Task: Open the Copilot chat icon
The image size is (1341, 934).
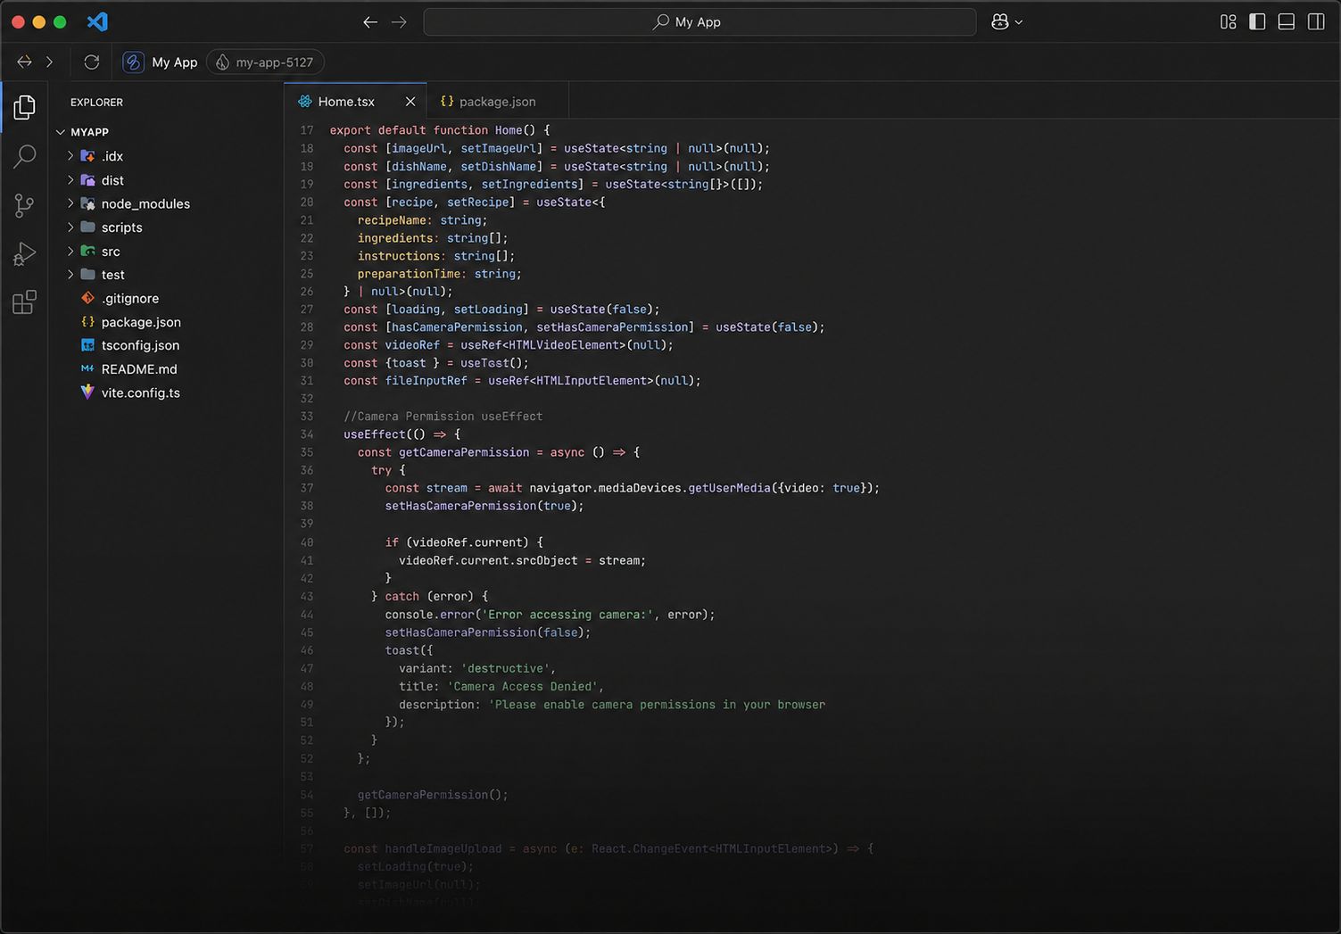Action: tap(1000, 21)
